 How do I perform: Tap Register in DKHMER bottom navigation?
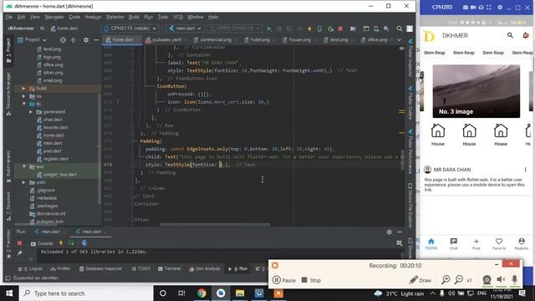(x=522, y=244)
